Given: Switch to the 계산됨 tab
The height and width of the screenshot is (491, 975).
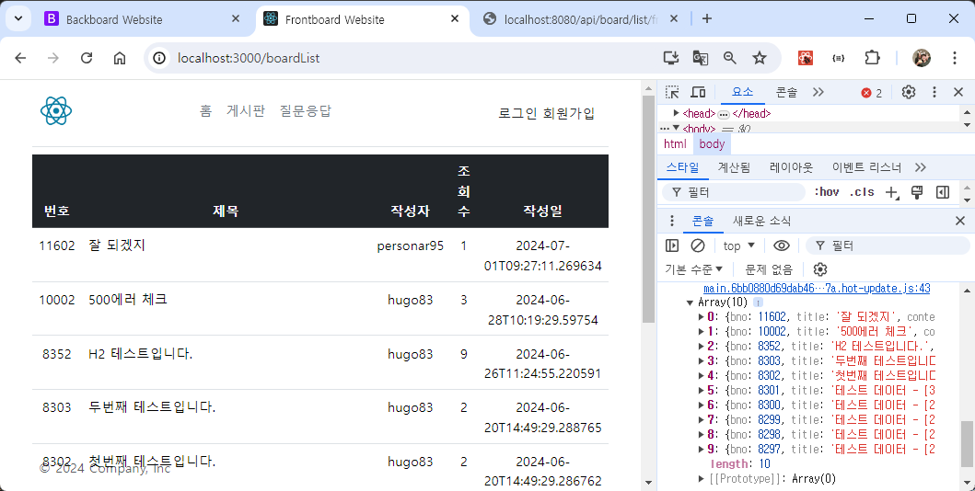Looking at the screenshot, I should click(734, 167).
